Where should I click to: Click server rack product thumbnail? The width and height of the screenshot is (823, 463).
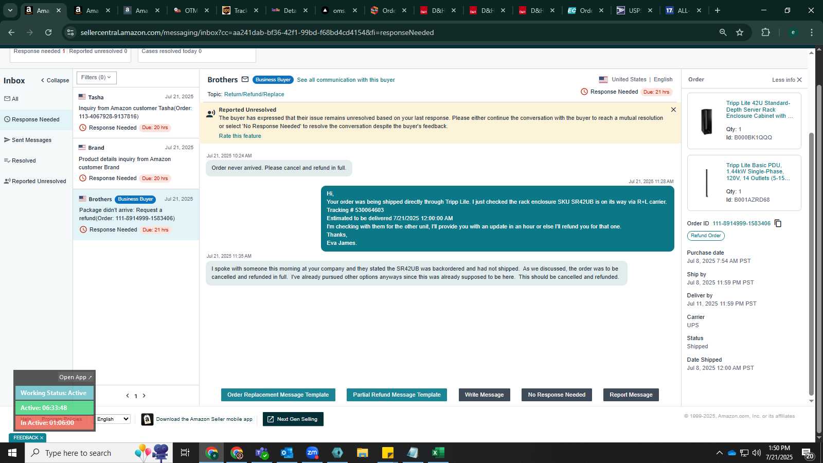pos(707,121)
